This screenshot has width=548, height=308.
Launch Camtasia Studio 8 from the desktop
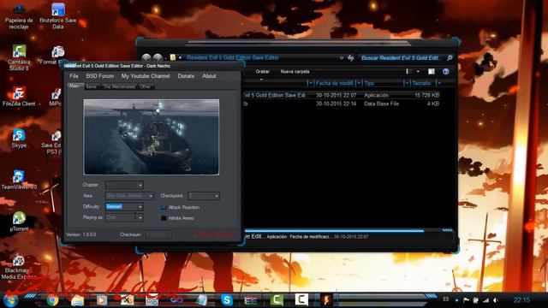19,57
